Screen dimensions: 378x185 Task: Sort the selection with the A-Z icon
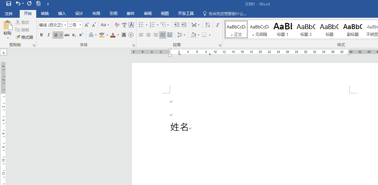[208, 25]
